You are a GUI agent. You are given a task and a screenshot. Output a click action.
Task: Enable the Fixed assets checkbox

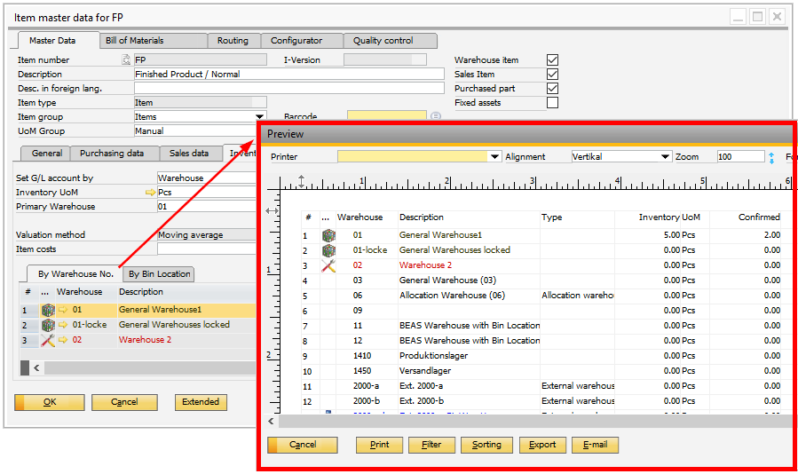(552, 103)
